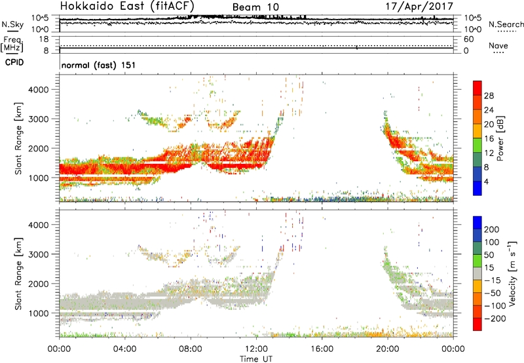Click the "Hokkaido East (fitACF)" plot title

point(127,6)
